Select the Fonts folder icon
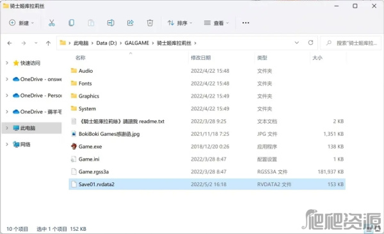This screenshot has width=384, height=234. pos(74,83)
